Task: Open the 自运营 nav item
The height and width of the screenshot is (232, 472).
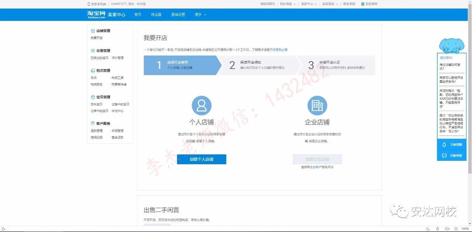Action: [x=156, y=15]
